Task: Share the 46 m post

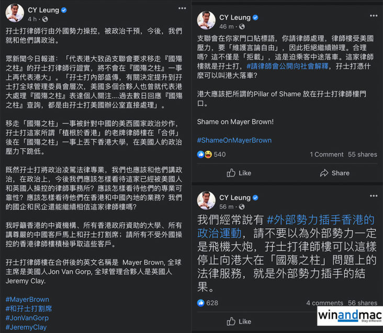Action: (x=335, y=173)
